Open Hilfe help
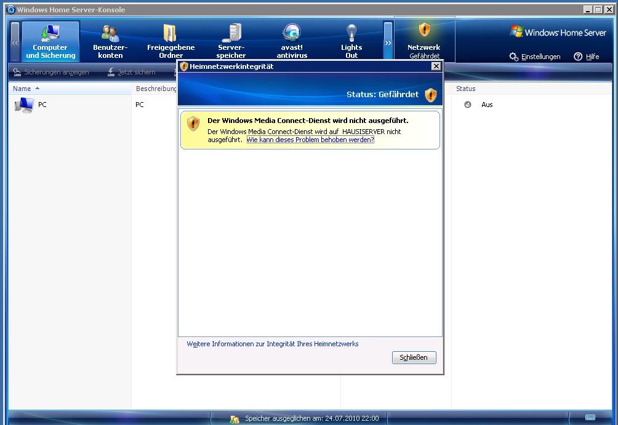 point(587,57)
